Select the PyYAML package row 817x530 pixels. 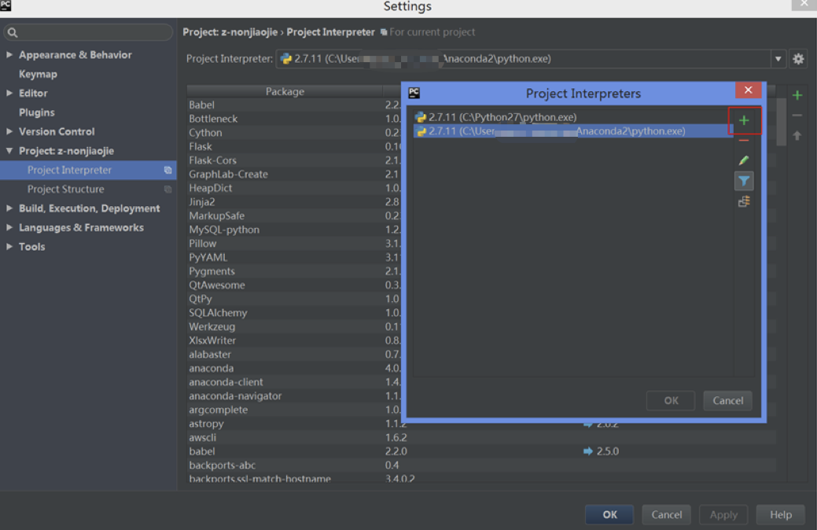(x=294, y=257)
